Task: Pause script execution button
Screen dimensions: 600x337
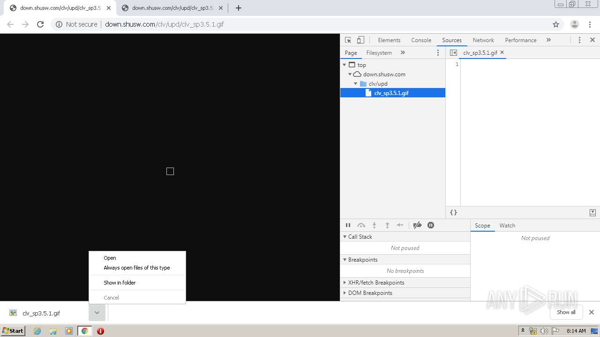Action: 348,226
